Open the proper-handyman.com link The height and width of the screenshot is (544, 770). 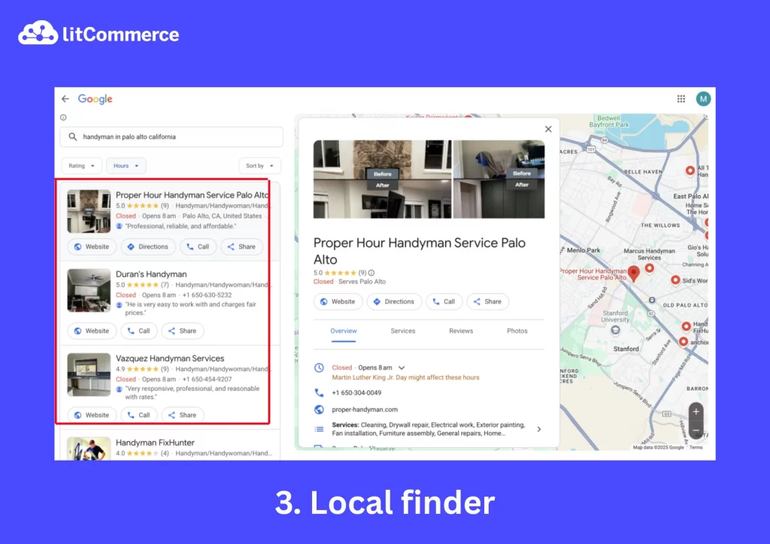(365, 410)
